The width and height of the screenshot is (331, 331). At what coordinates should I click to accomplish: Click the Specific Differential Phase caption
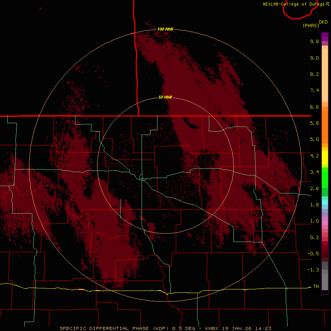pos(165,328)
